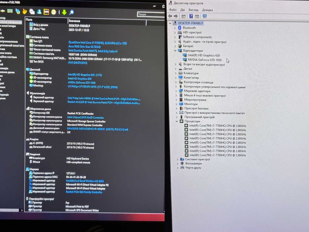This screenshot has width=309, height=232.
Task: Click the monitor scan-hardware icon in Device Manager
Action: tap(205, 16)
